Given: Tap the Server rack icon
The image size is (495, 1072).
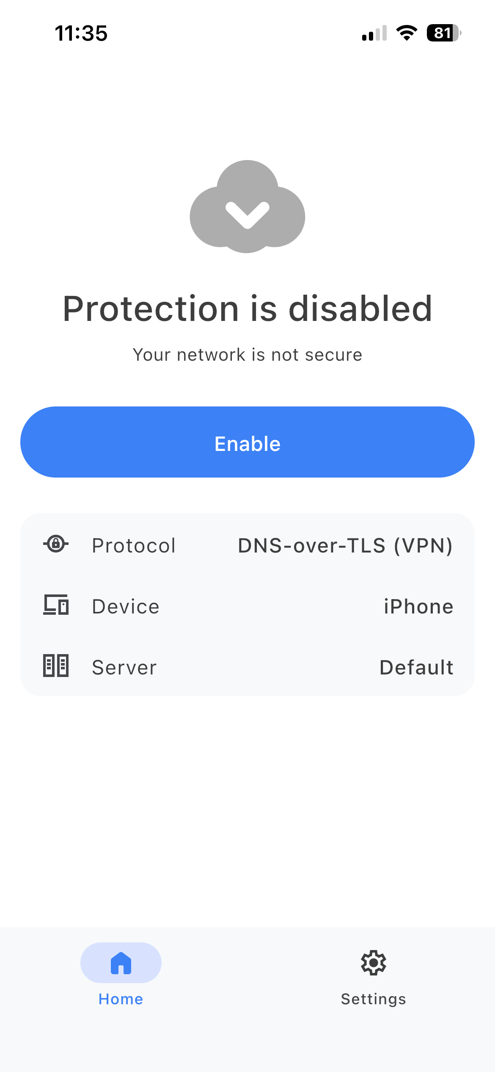Looking at the screenshot, I should pos(56,666).
